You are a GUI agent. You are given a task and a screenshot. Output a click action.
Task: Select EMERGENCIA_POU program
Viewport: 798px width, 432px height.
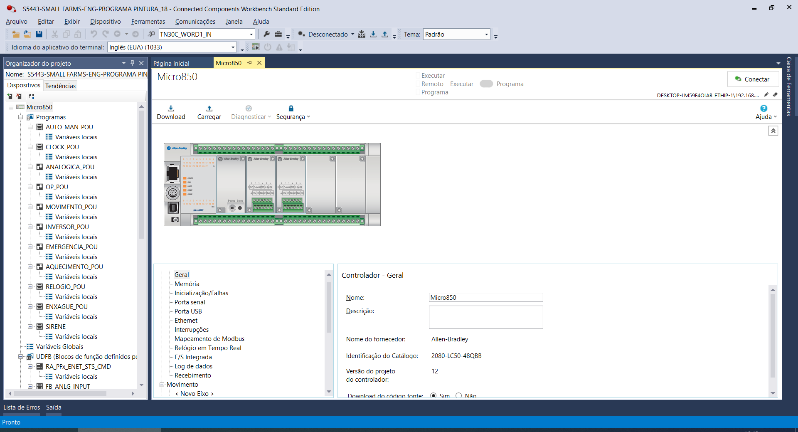pyautogui.click(x=71, y=247)
